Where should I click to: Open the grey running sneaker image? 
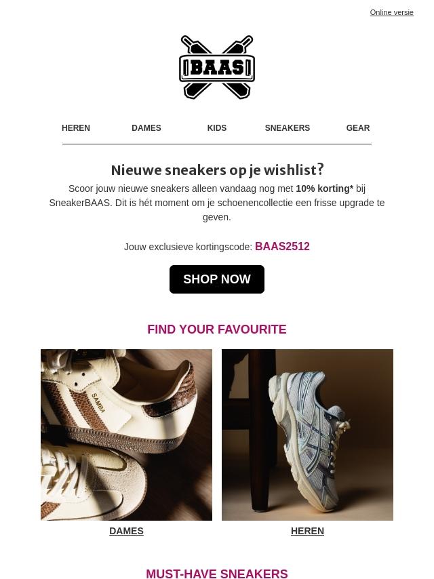(307, 435)
